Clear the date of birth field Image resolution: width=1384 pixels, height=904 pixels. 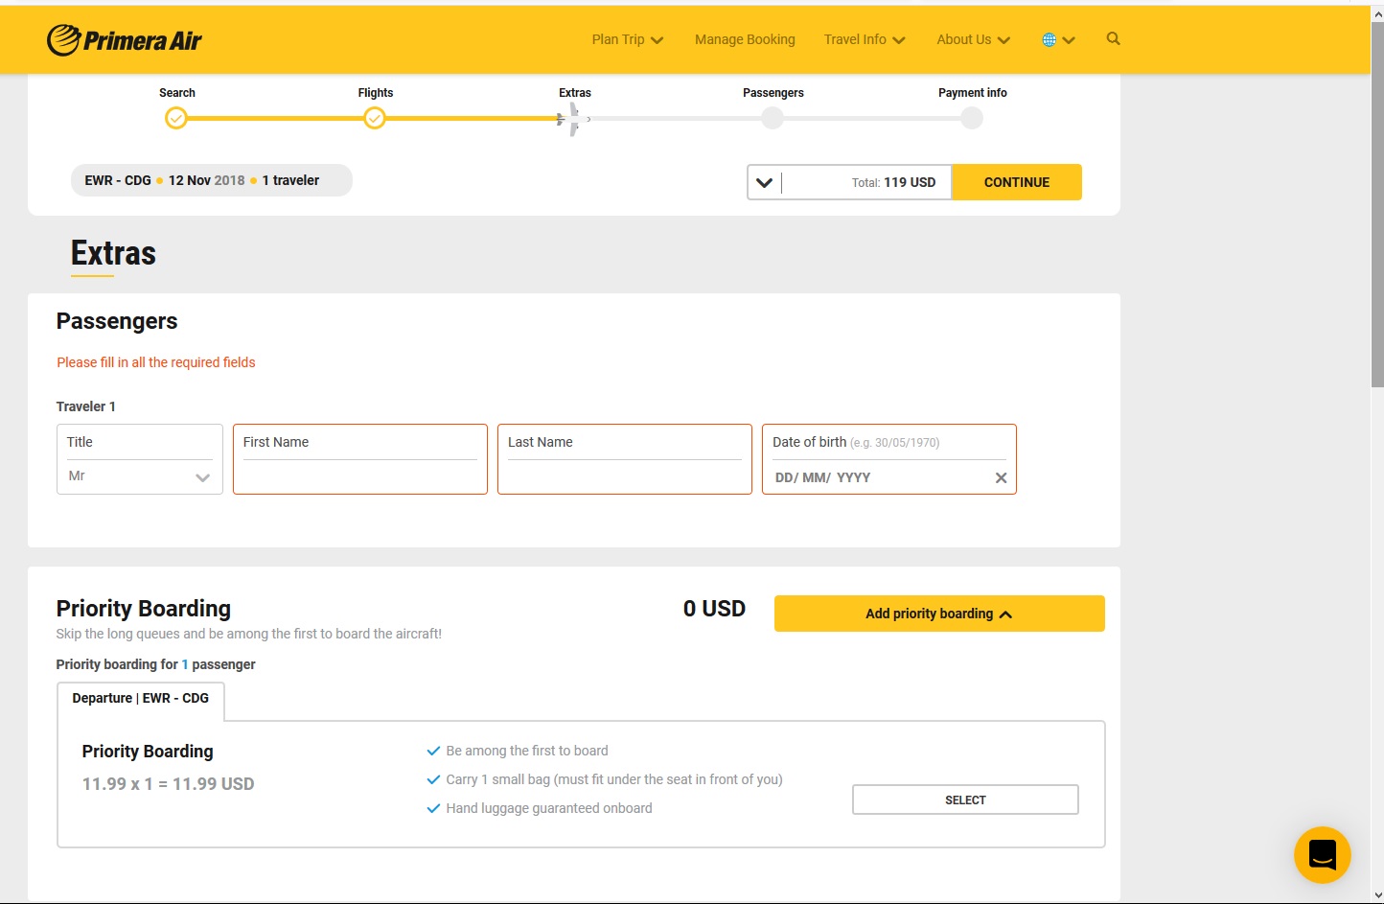point(1001,477)
